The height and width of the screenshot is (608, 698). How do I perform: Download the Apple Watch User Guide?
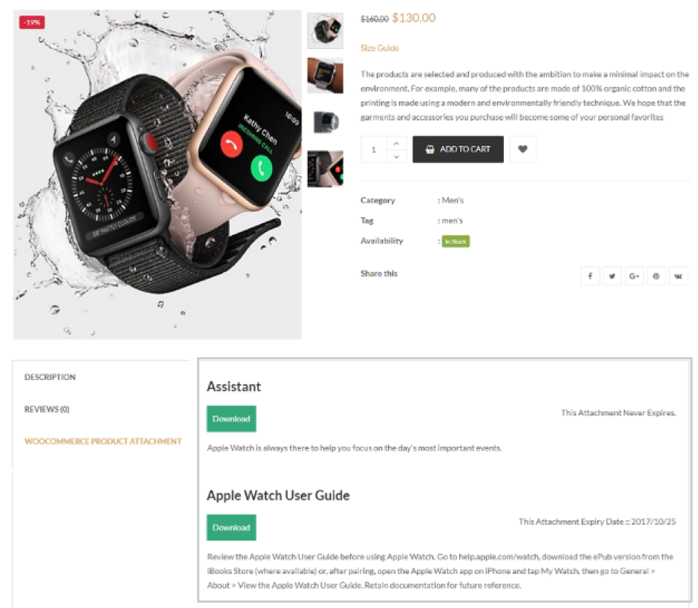(x=231, y=528)
